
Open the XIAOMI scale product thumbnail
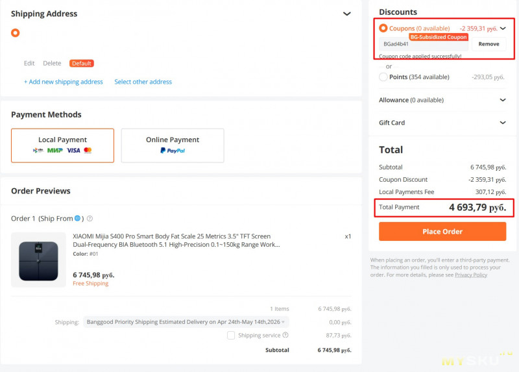[38, 260]
